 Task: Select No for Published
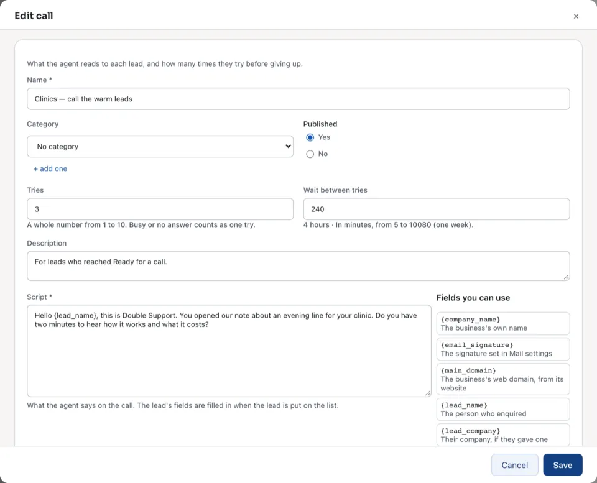[310, 154]
